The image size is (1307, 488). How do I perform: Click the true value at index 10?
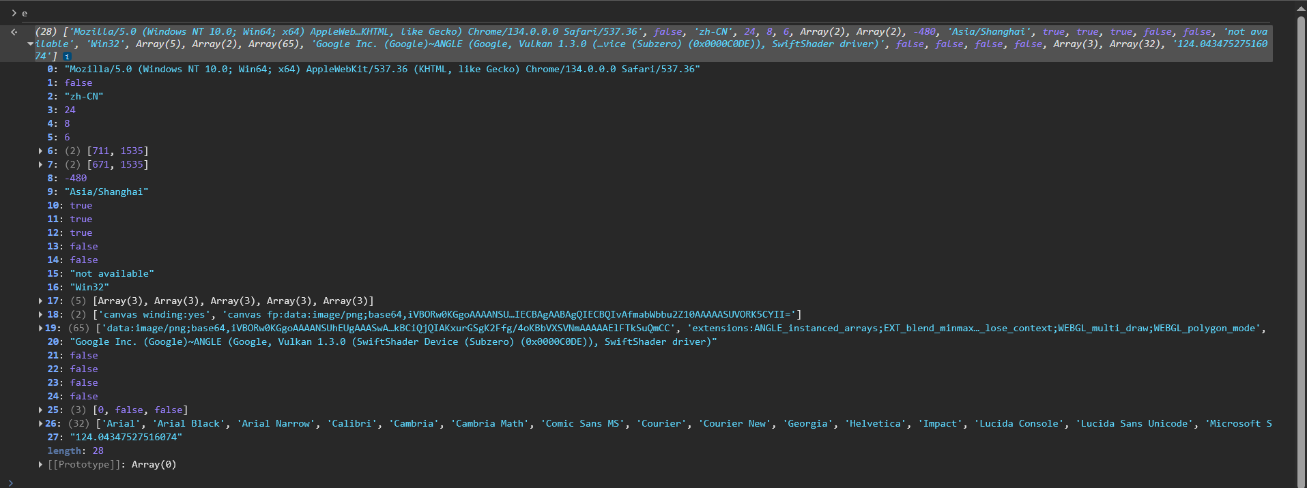pyautogui.click(x=81, y=205)
